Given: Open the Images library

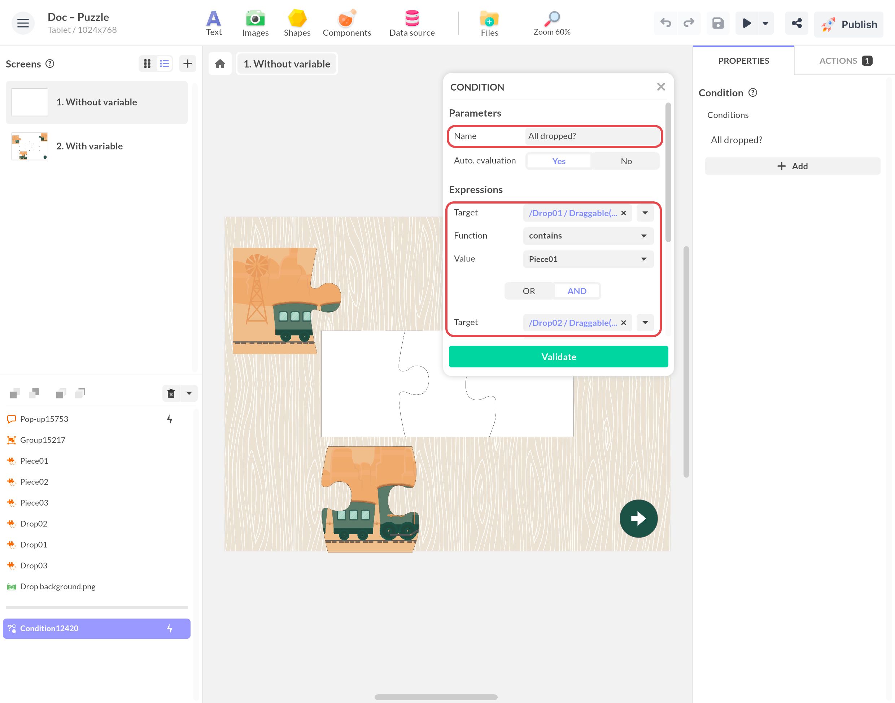Looking at the screenshot, I should point(255,23).
